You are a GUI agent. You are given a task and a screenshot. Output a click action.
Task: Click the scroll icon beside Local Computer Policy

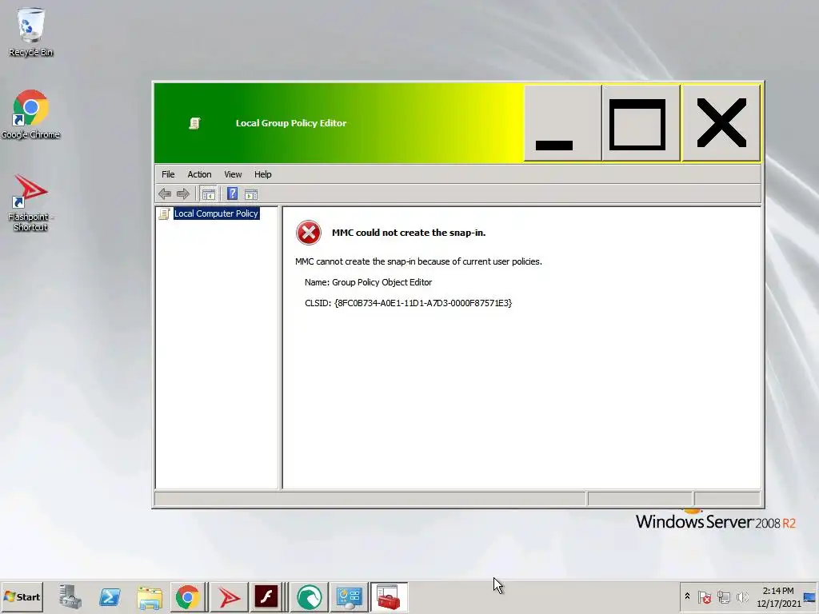point(164,213)
